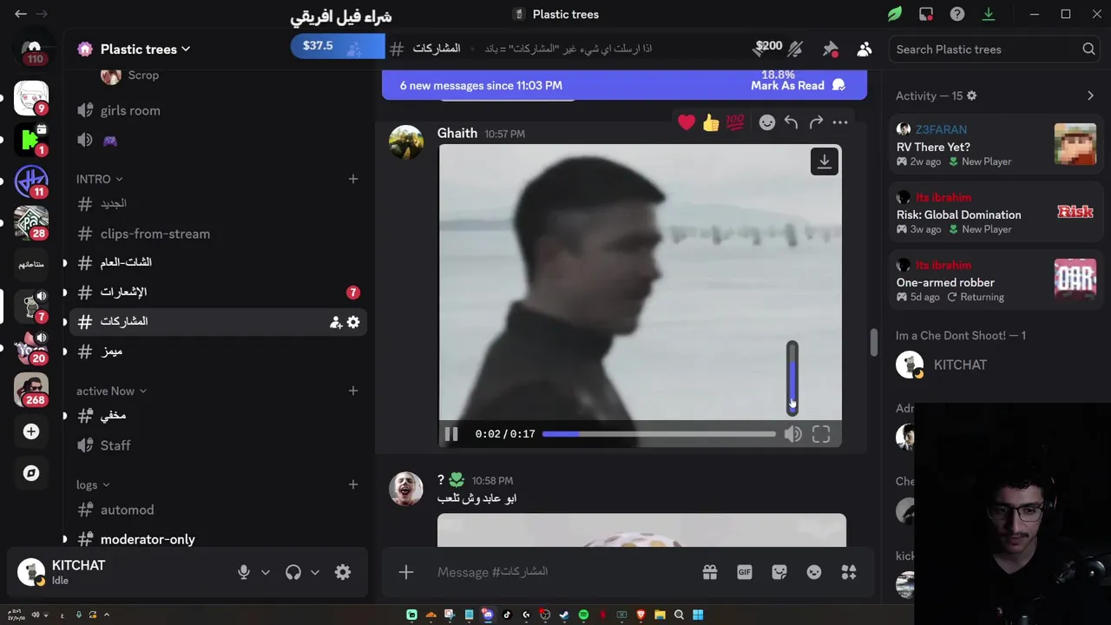Click the green download update icon
The height and width of the screenshot is (625, 1111).
[989, 14]
